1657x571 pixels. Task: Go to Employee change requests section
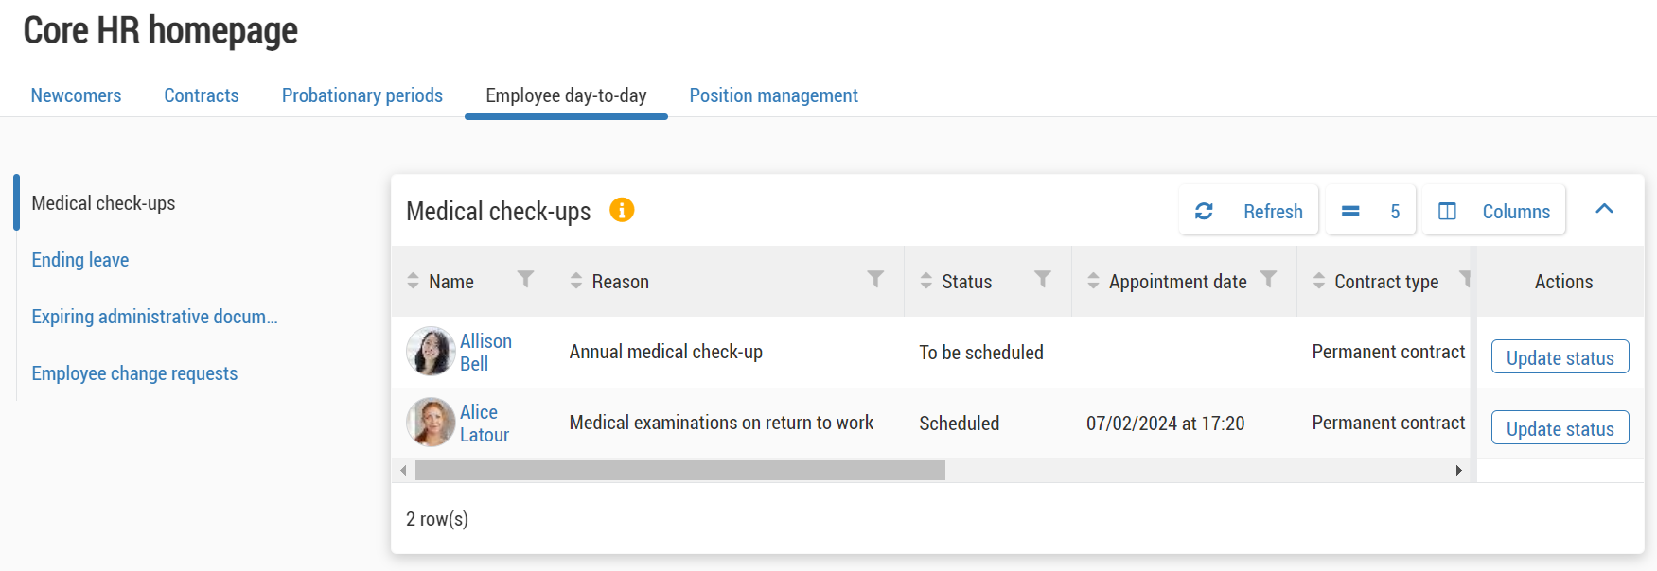(x=133, y=373)
